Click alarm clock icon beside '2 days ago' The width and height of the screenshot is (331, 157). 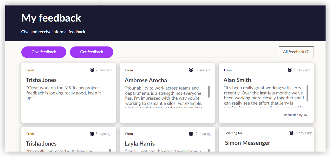point(92,70)
